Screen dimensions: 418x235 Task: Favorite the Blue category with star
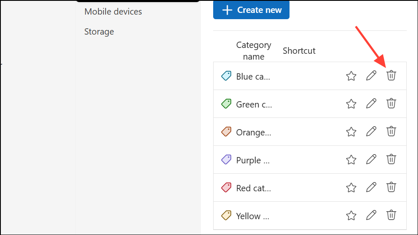(351, 76)
